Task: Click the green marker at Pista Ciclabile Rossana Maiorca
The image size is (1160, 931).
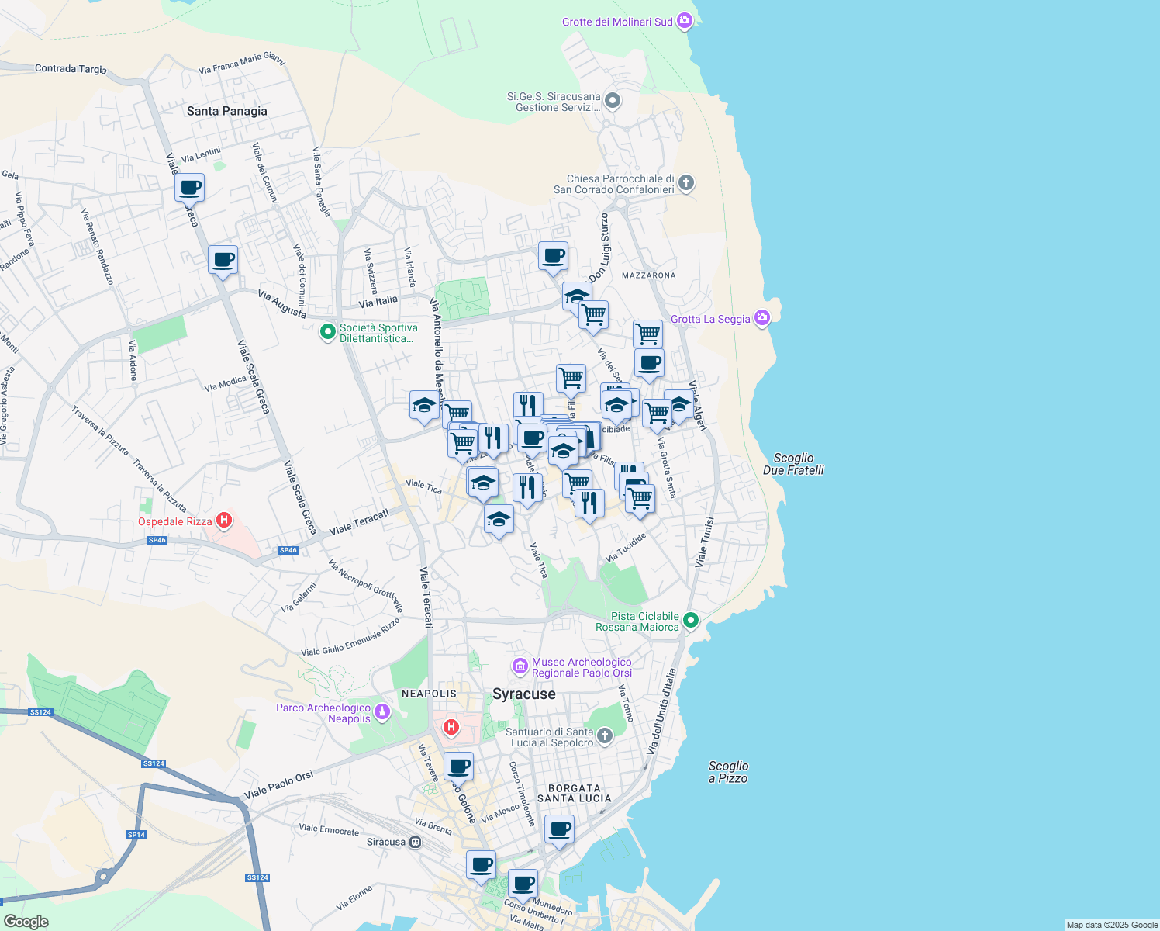Action: 689,620
